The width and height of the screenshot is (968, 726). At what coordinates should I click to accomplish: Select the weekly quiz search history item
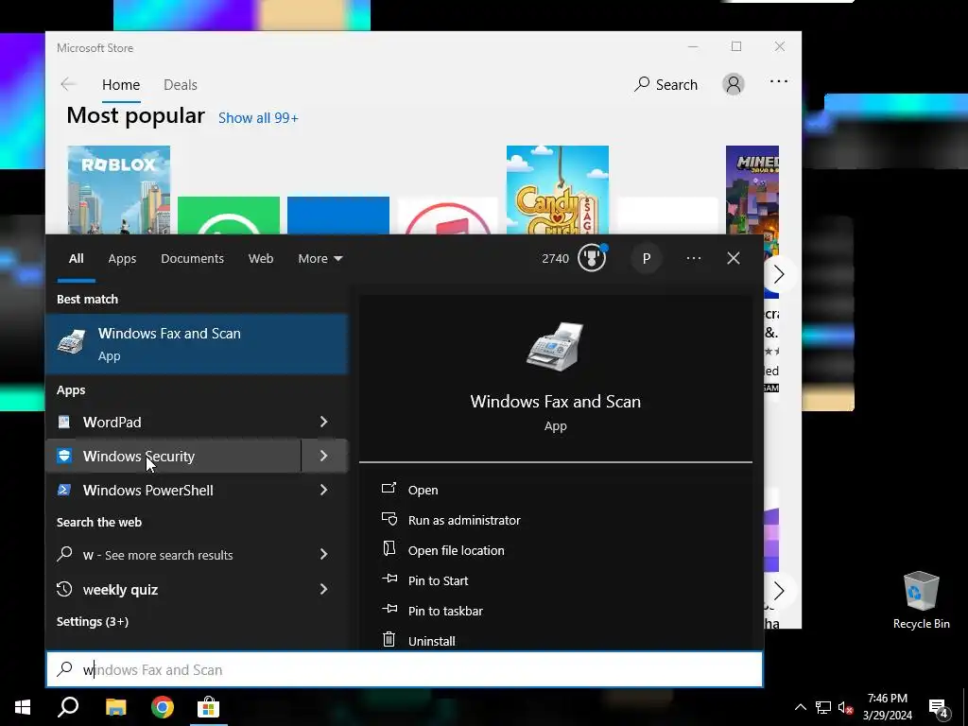click(x=173, y=590)
